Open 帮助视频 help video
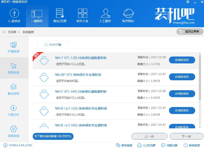Image resolution: width=204 pixels, height=150 pixels. 192,145
